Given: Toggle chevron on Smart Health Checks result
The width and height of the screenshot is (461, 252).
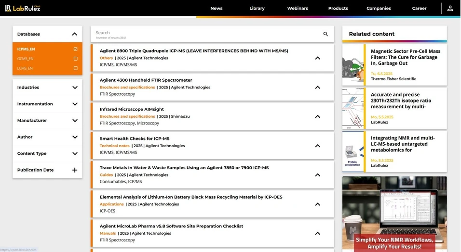Looking at the screenshot, I should (317, 146).
